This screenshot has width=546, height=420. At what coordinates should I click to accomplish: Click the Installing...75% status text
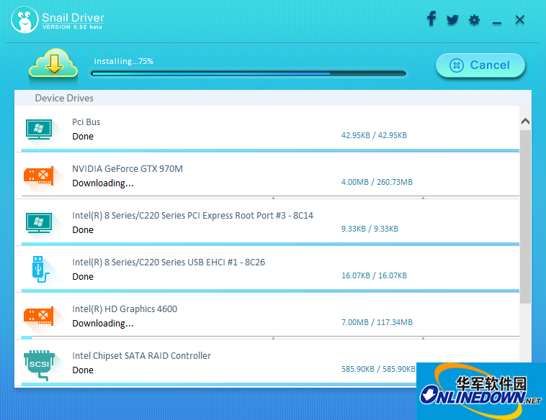coord(124,61)
